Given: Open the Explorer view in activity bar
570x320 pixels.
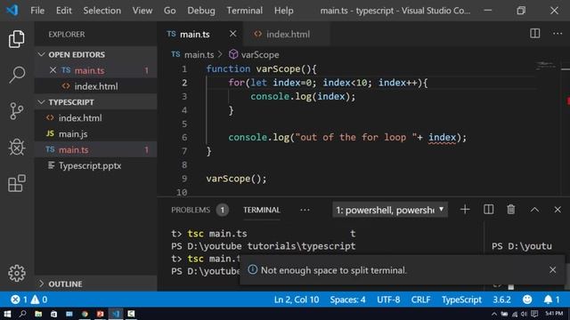Looking at the screenshot, I should (16, 39).
